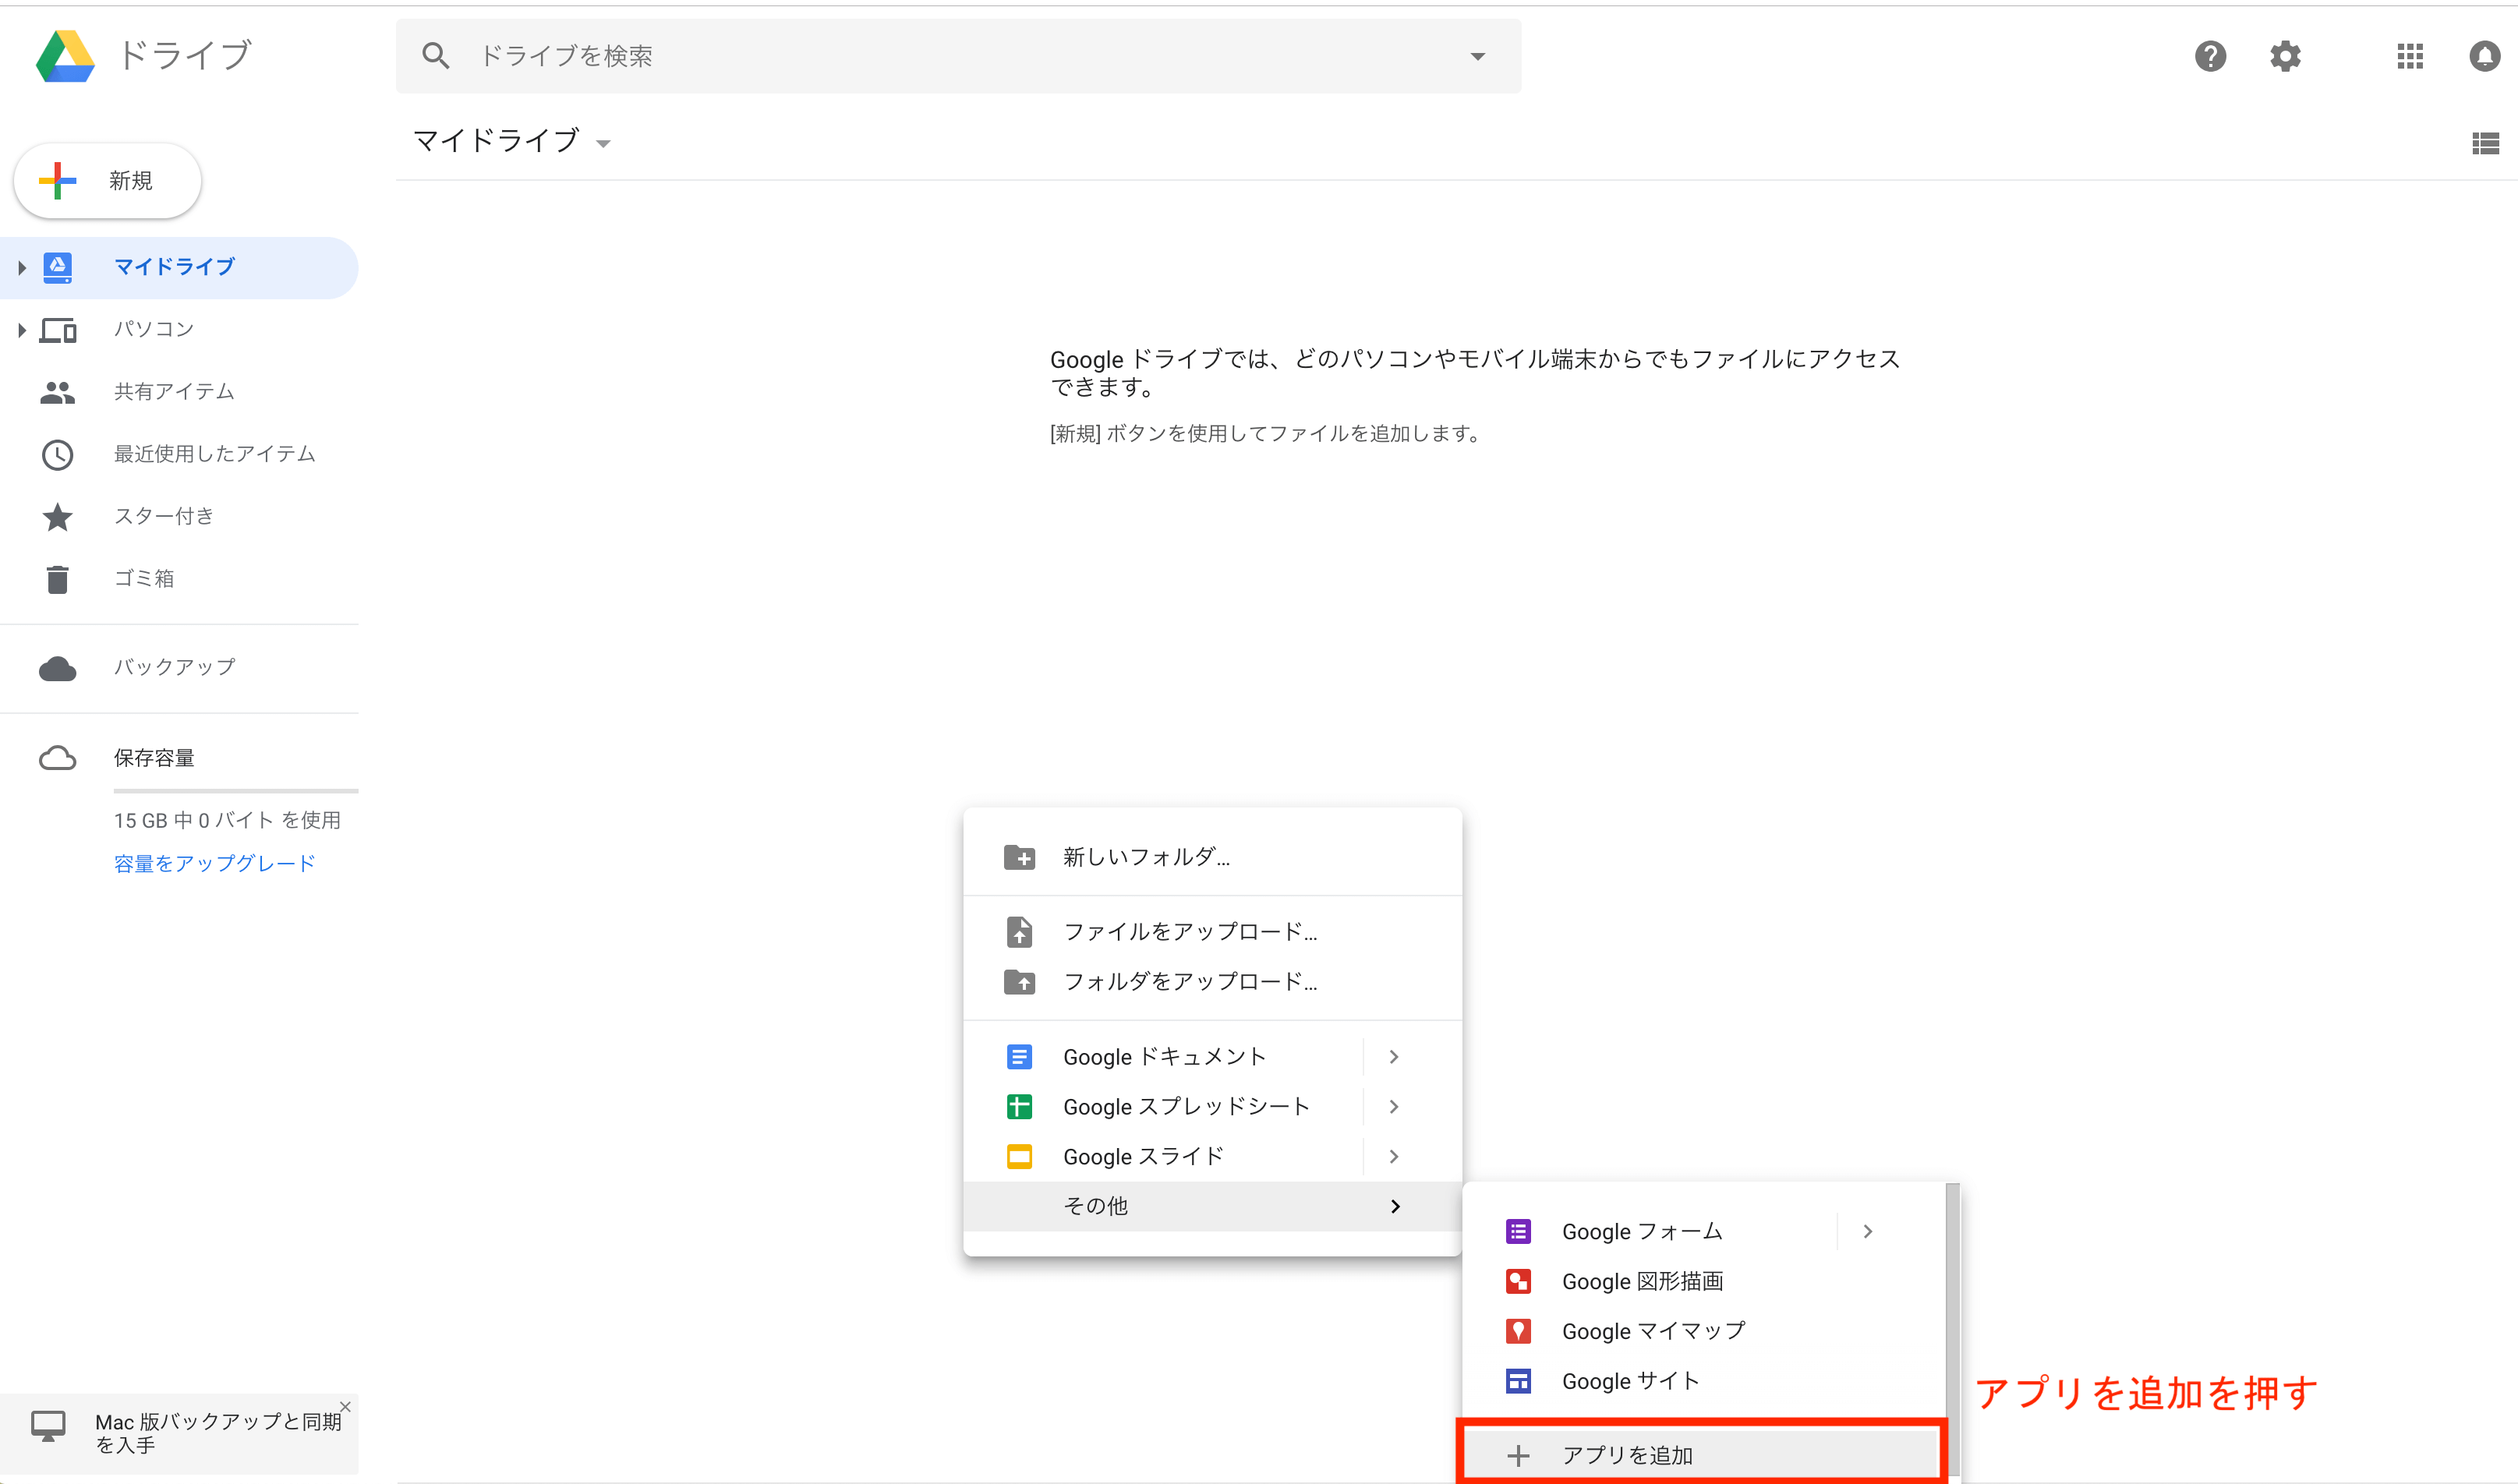Open the その他 submenu entry
The image size is (2518, 1484).
click(1095, 1205)
